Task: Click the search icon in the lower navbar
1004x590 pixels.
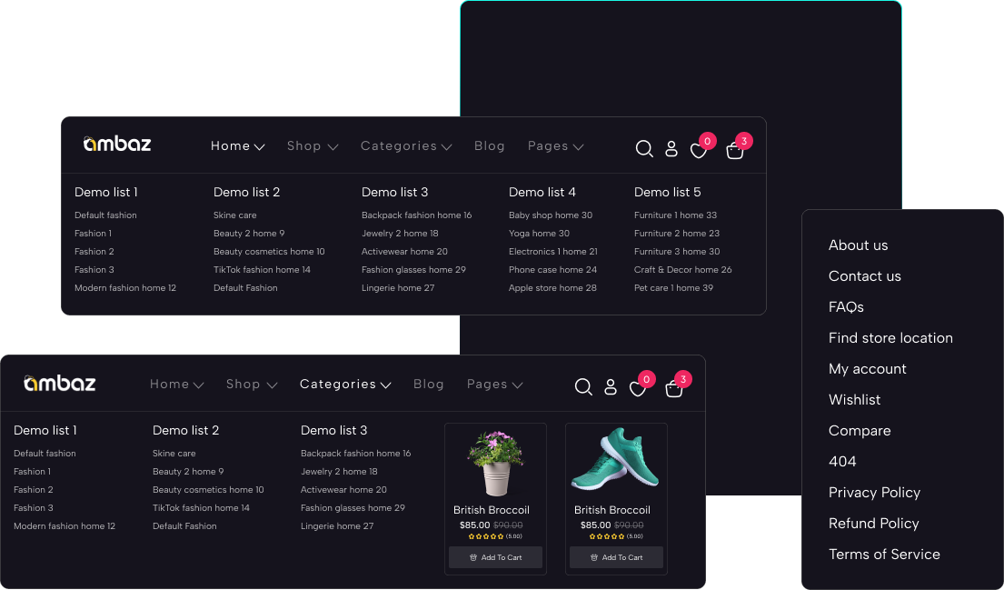Action: (583, 386)
